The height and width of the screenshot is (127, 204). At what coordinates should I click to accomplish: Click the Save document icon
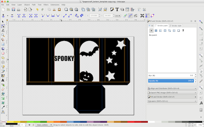point(13,9)
